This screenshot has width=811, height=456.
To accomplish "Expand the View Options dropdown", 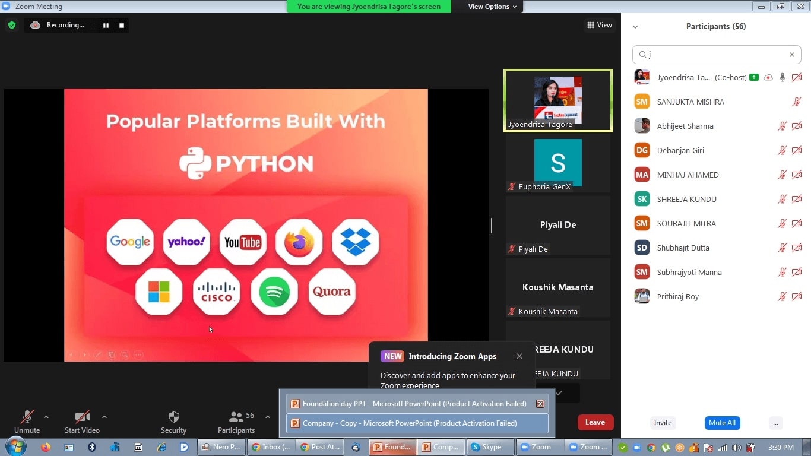I will click(x=492, y=7).
